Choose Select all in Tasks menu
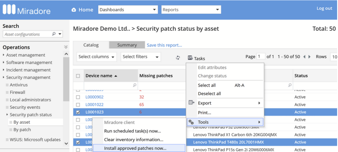This screenshot has width=338, height=152. click(x=225, y=85)
